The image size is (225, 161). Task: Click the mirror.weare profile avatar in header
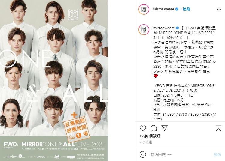pyautogui.click(x=144, y=10)
